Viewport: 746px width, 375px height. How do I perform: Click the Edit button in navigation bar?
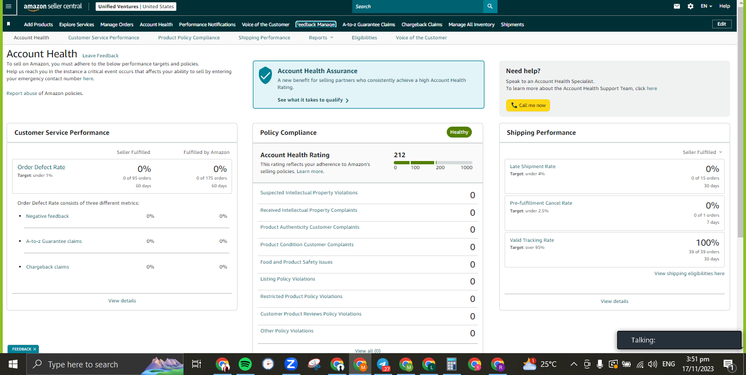point(722,24)
